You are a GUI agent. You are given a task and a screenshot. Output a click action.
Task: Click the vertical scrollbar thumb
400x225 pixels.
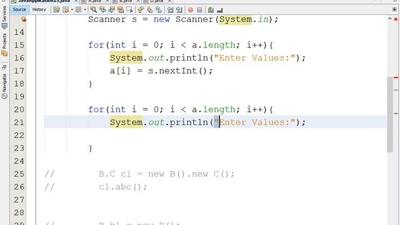[x=390, y=114]
